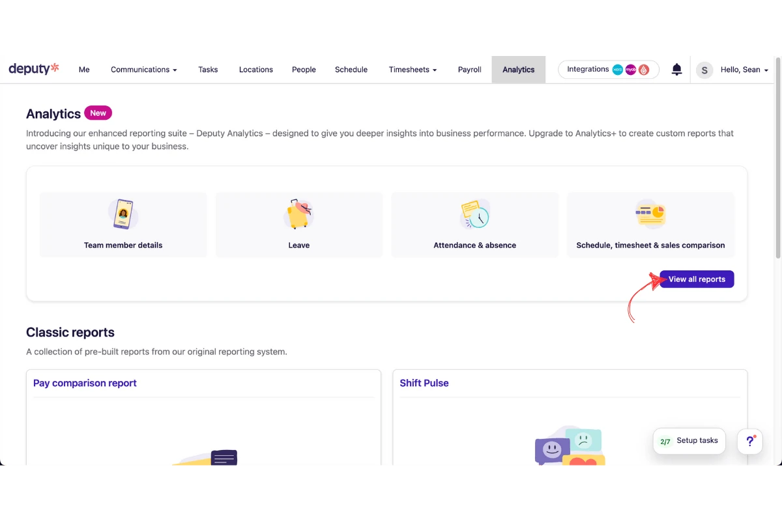Go to the Me tab
Viewport: 782px width, 521px height.
point(84,70)
